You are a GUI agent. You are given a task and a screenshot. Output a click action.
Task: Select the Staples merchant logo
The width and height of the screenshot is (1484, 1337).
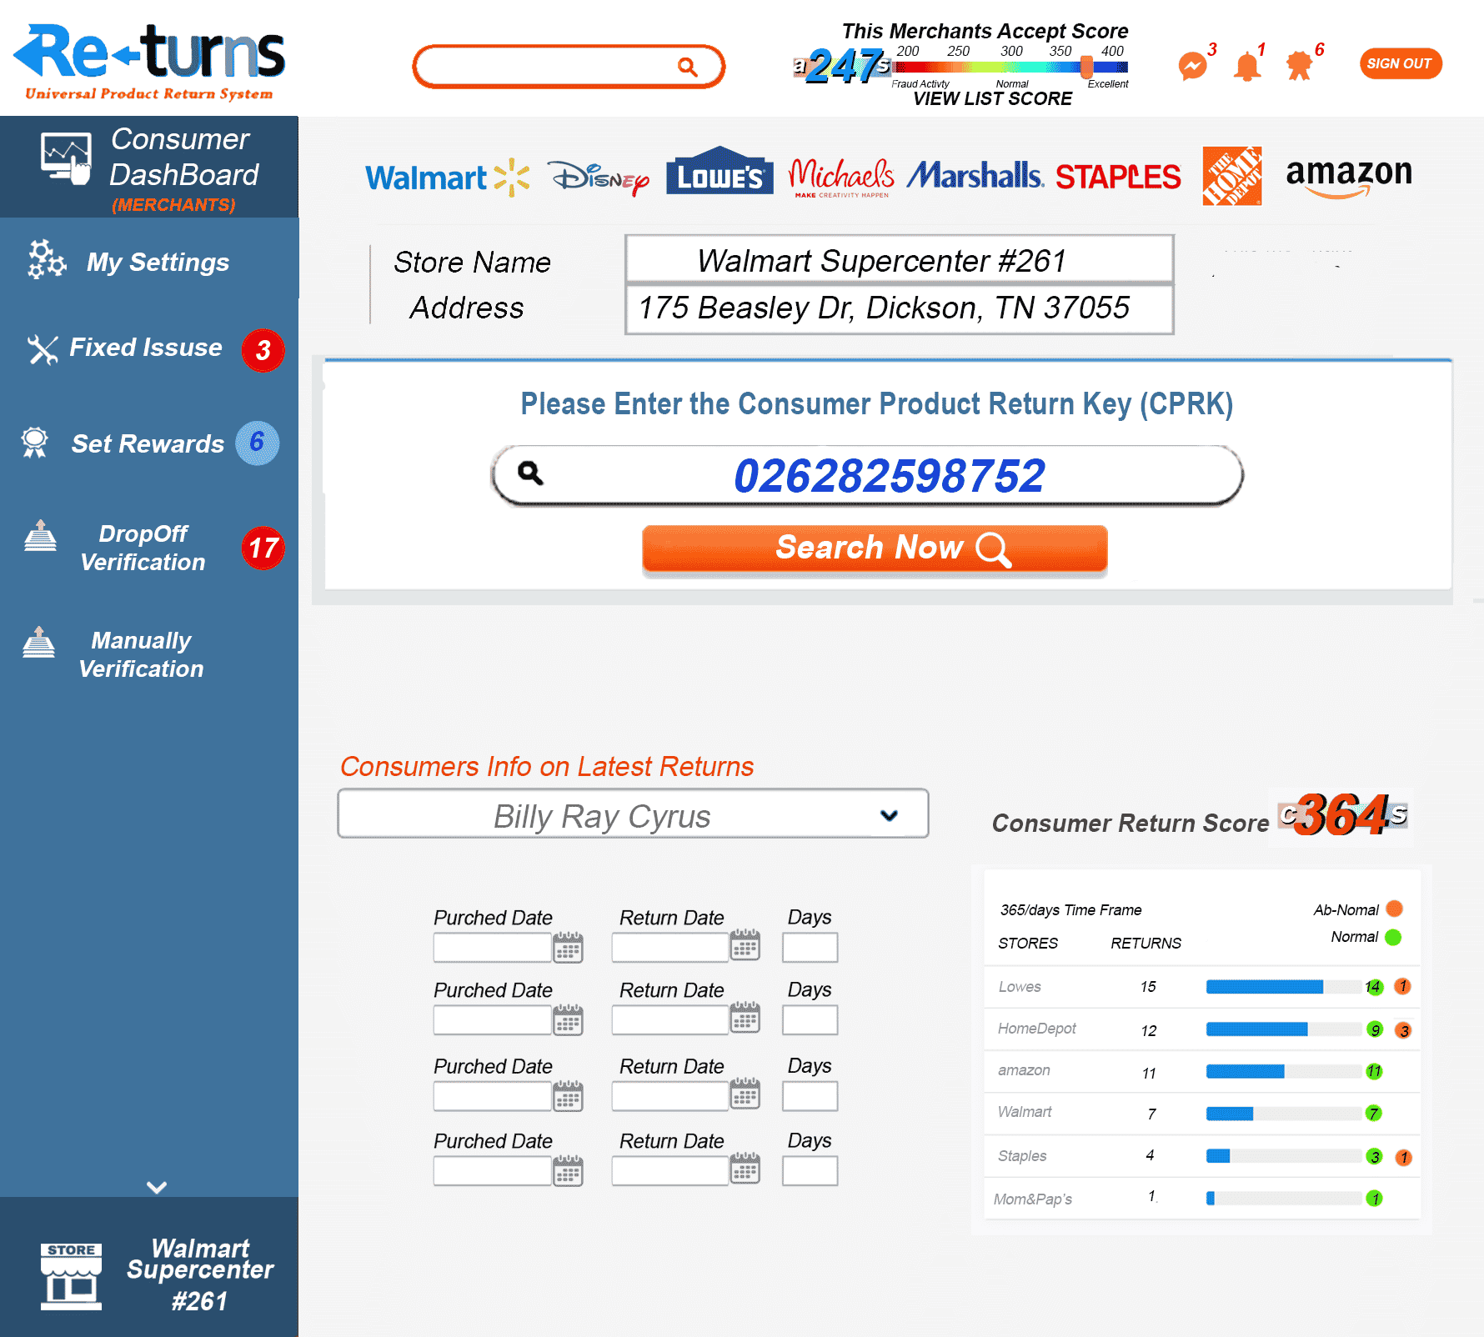pyautogui.click(x=1118, y=177)
